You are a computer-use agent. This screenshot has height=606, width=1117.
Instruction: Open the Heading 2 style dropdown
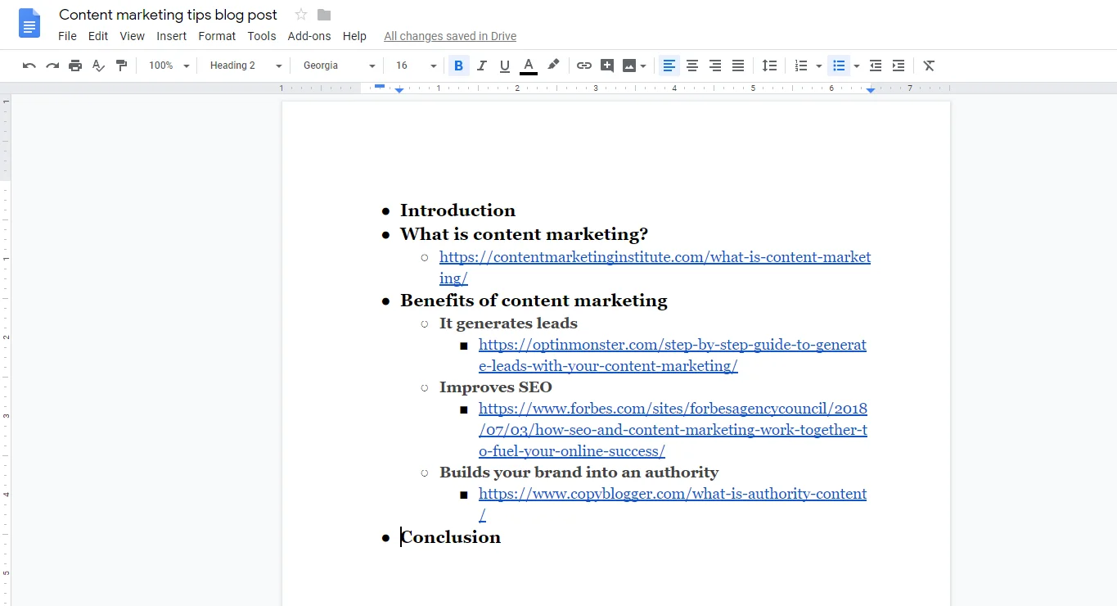point(245,66)
